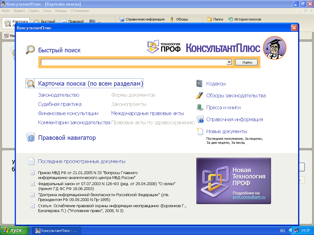Open the Окна menu
Screen dimensions: 314x235
(47, 11)
